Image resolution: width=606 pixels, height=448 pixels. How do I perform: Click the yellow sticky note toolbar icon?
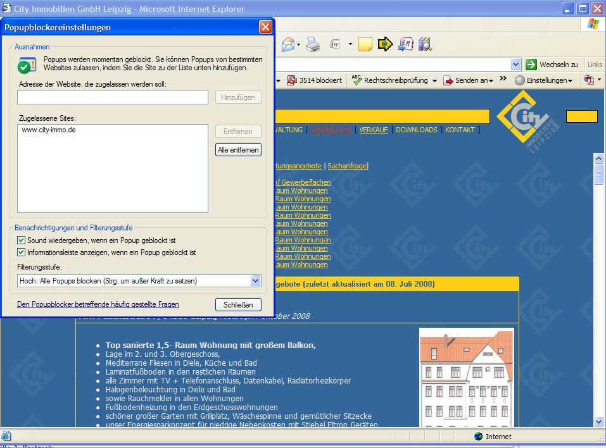coord(365,44)
